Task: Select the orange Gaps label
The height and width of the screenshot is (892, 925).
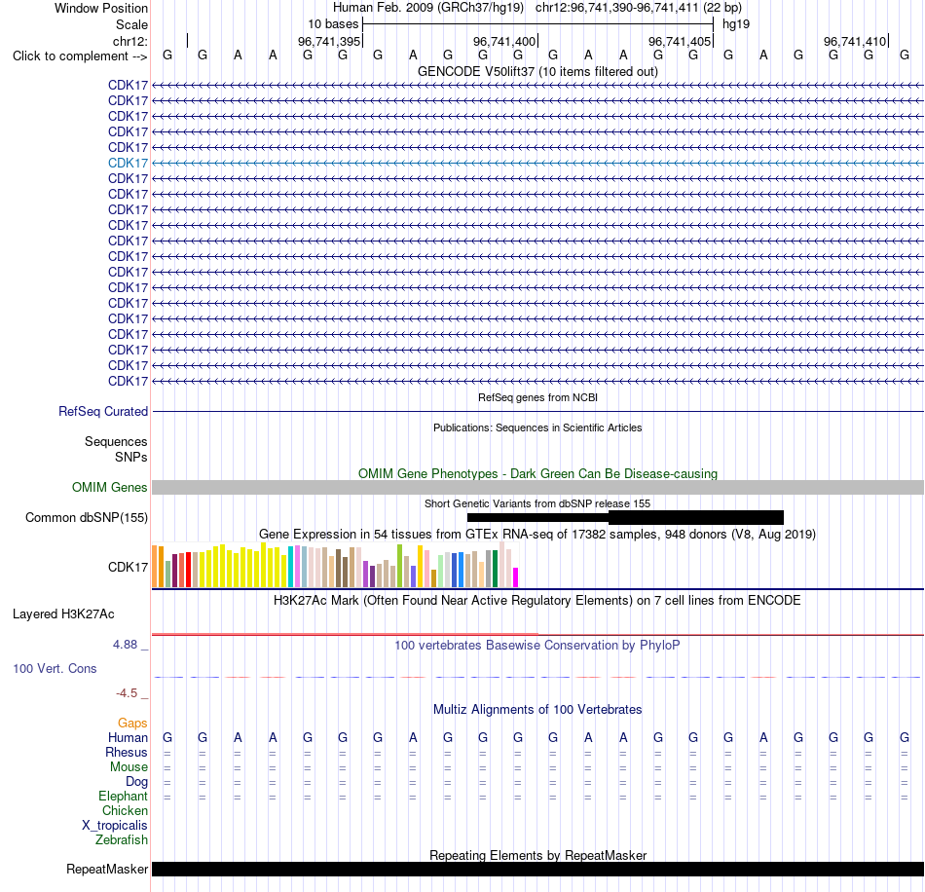Action: coord(132,724)
